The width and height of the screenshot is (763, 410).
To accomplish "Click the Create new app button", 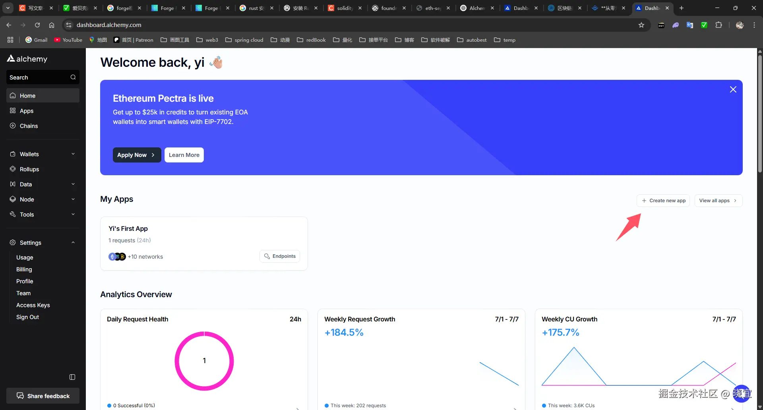I will pos(663,201).
